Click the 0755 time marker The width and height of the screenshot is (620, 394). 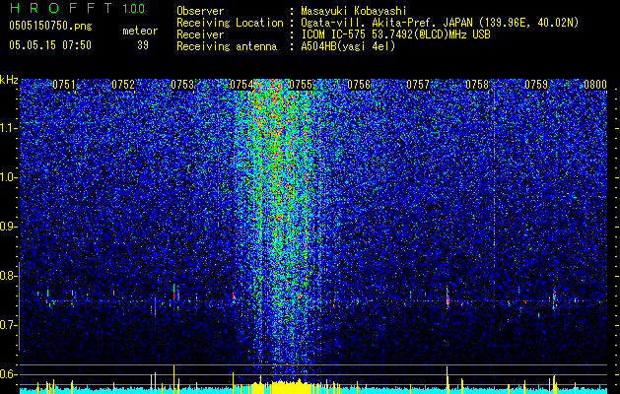click(x=301, y=85)
